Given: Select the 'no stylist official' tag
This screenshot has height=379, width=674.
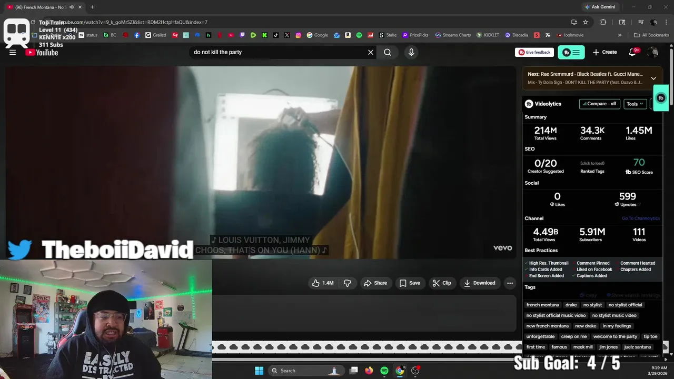Looking at the screenshot, I should pyautogui.click(x=625, y=305).
